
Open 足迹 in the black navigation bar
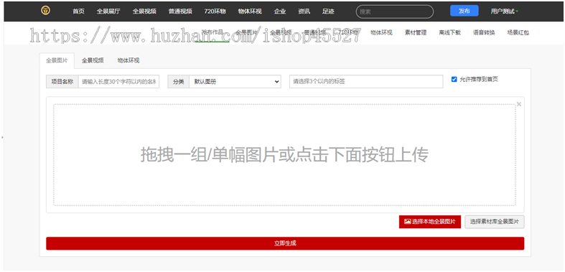click(x=328, y=11)
